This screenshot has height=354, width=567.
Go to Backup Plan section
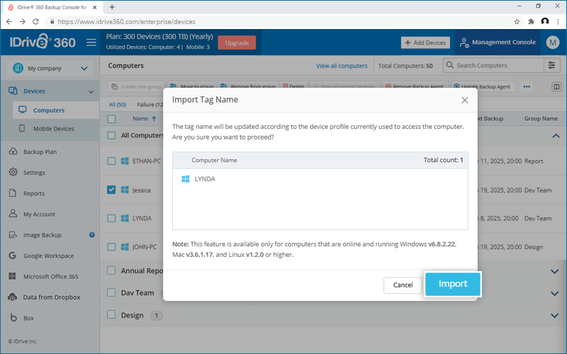click(x=40, y=152)
